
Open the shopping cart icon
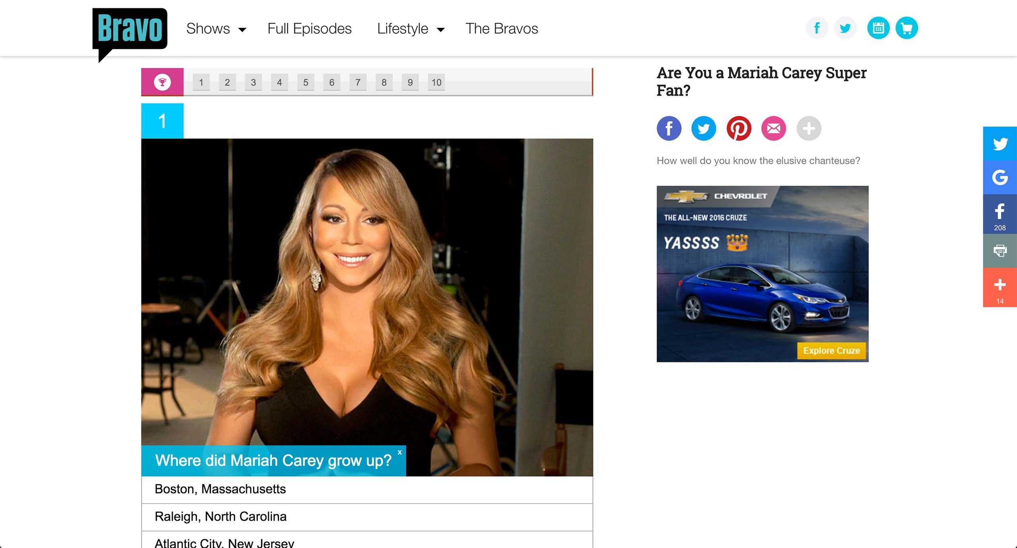[x=907, y=28]
